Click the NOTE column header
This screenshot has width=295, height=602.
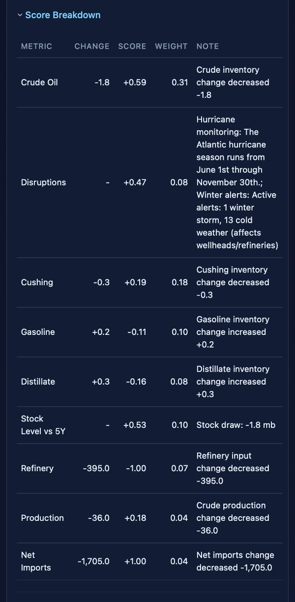pos(207,46)
